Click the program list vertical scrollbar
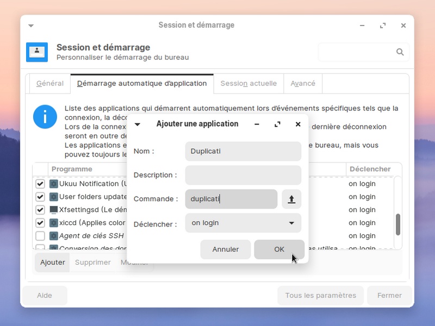This screenshot has width=435, height=326. [397, 224]
